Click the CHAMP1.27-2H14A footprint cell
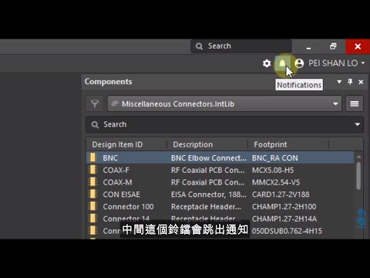 (x=284, y=219)
